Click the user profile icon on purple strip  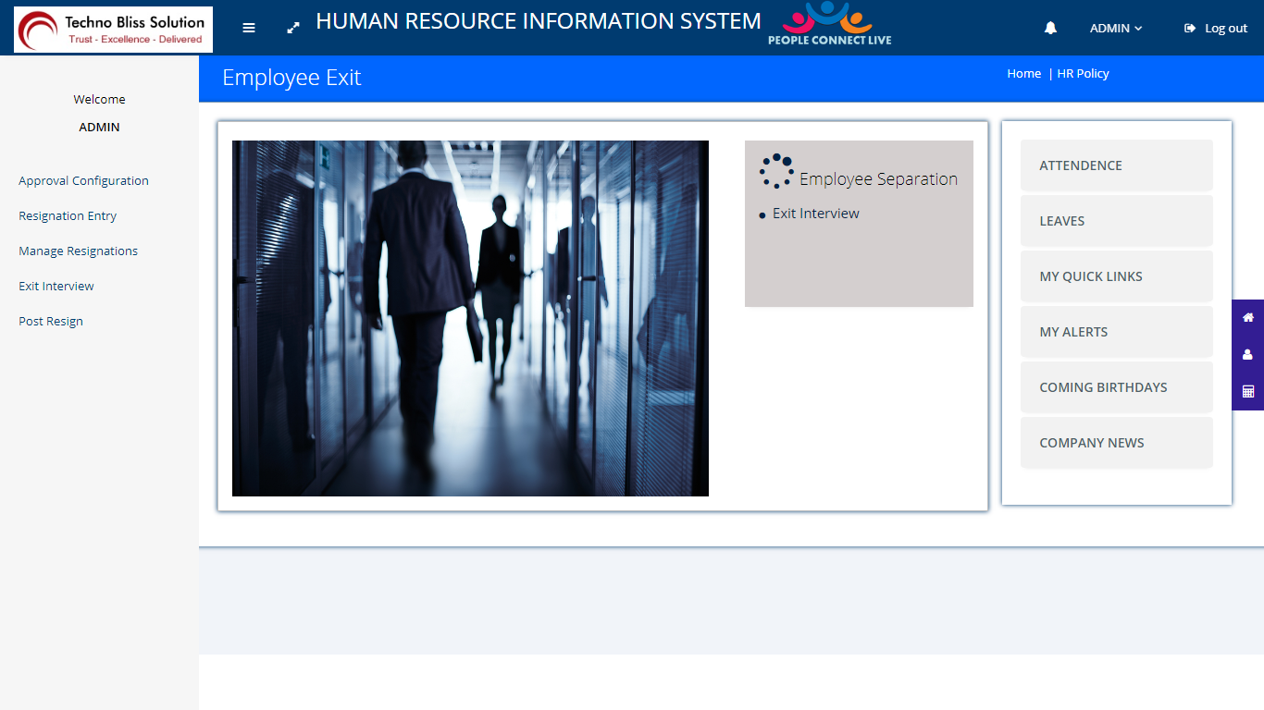pos(1248,354)
